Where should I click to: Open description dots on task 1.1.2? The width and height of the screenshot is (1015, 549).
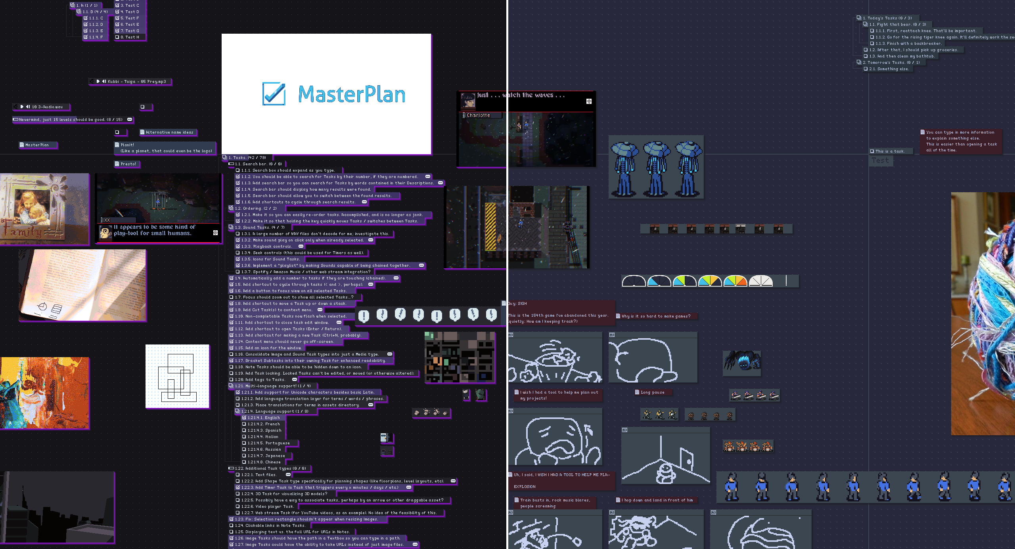[x=428, y=176]
